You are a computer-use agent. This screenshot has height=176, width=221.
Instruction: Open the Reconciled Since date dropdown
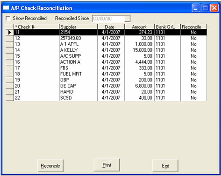pyautogui.click(x=128, y=19)
